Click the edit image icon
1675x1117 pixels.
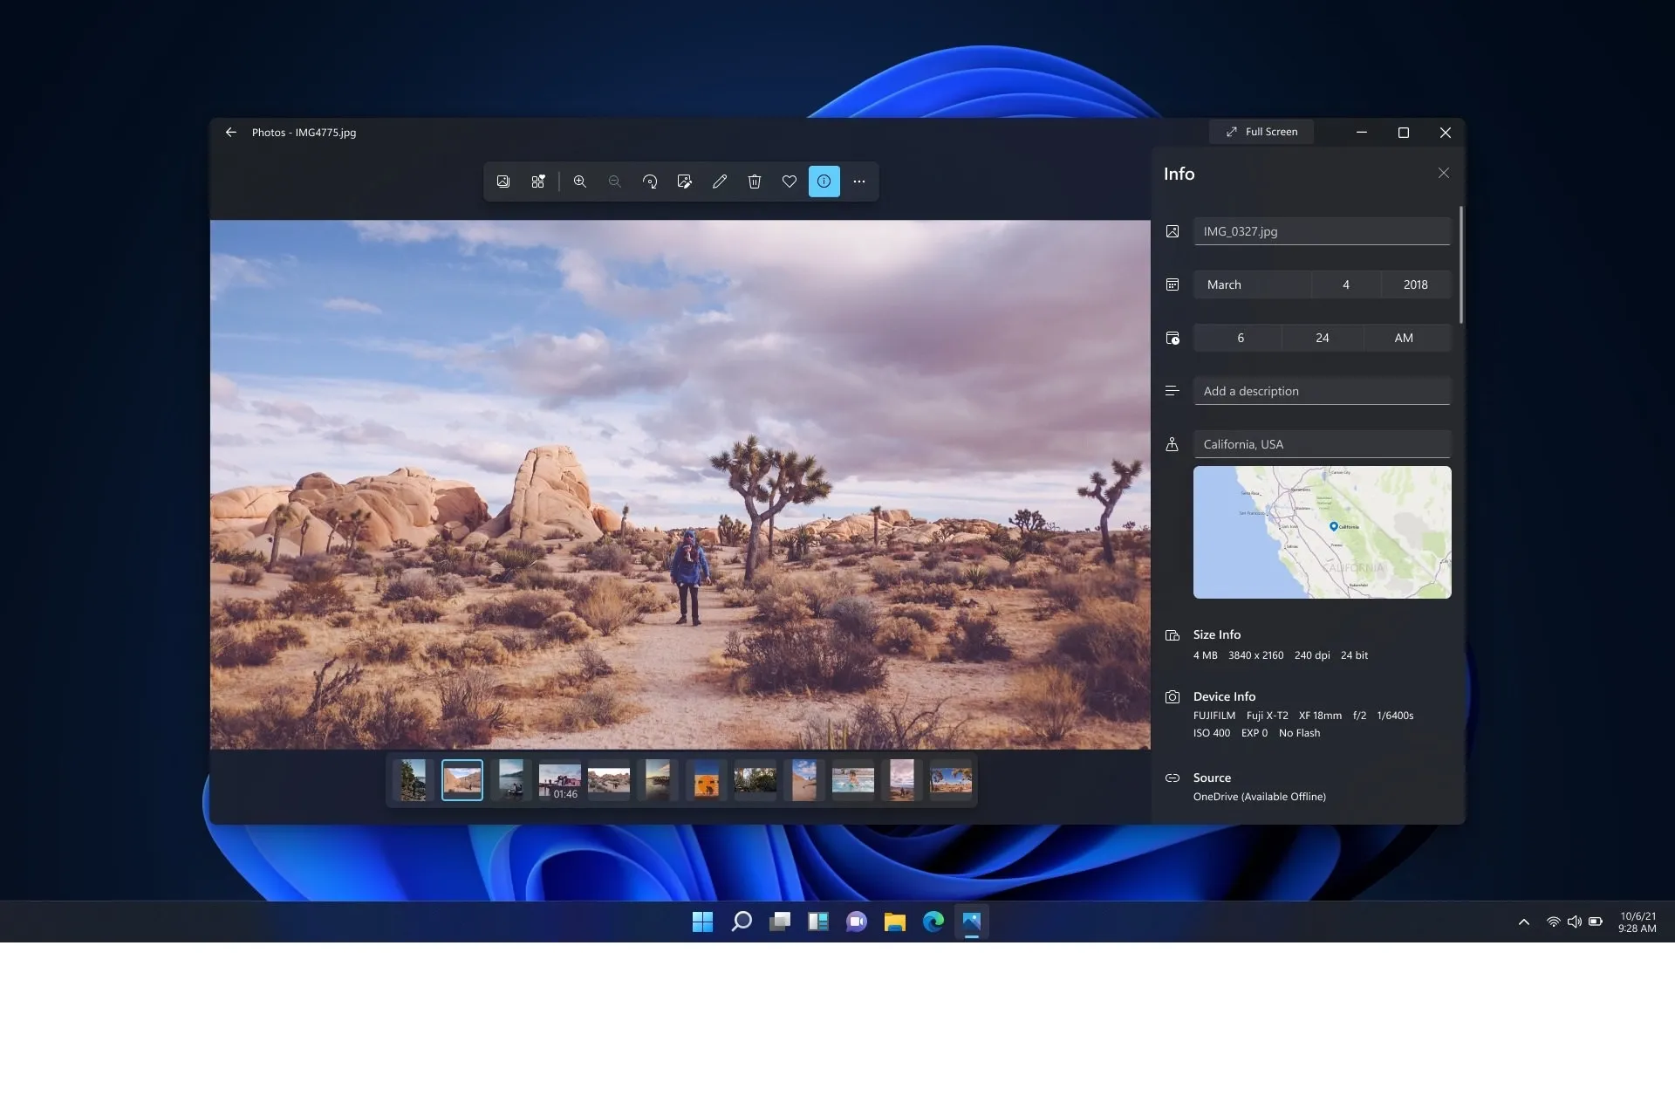point(684,182)
